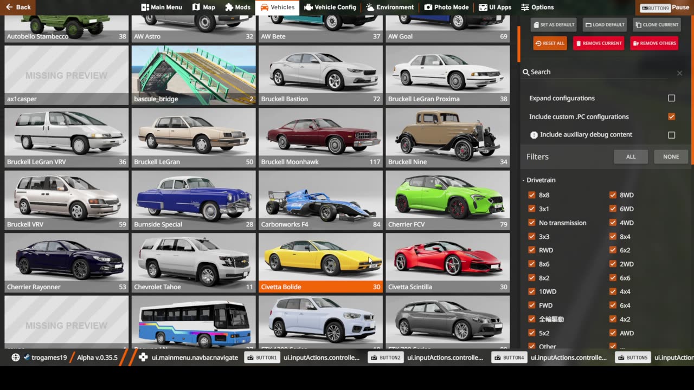Open the Map tab

pos(204,7)
